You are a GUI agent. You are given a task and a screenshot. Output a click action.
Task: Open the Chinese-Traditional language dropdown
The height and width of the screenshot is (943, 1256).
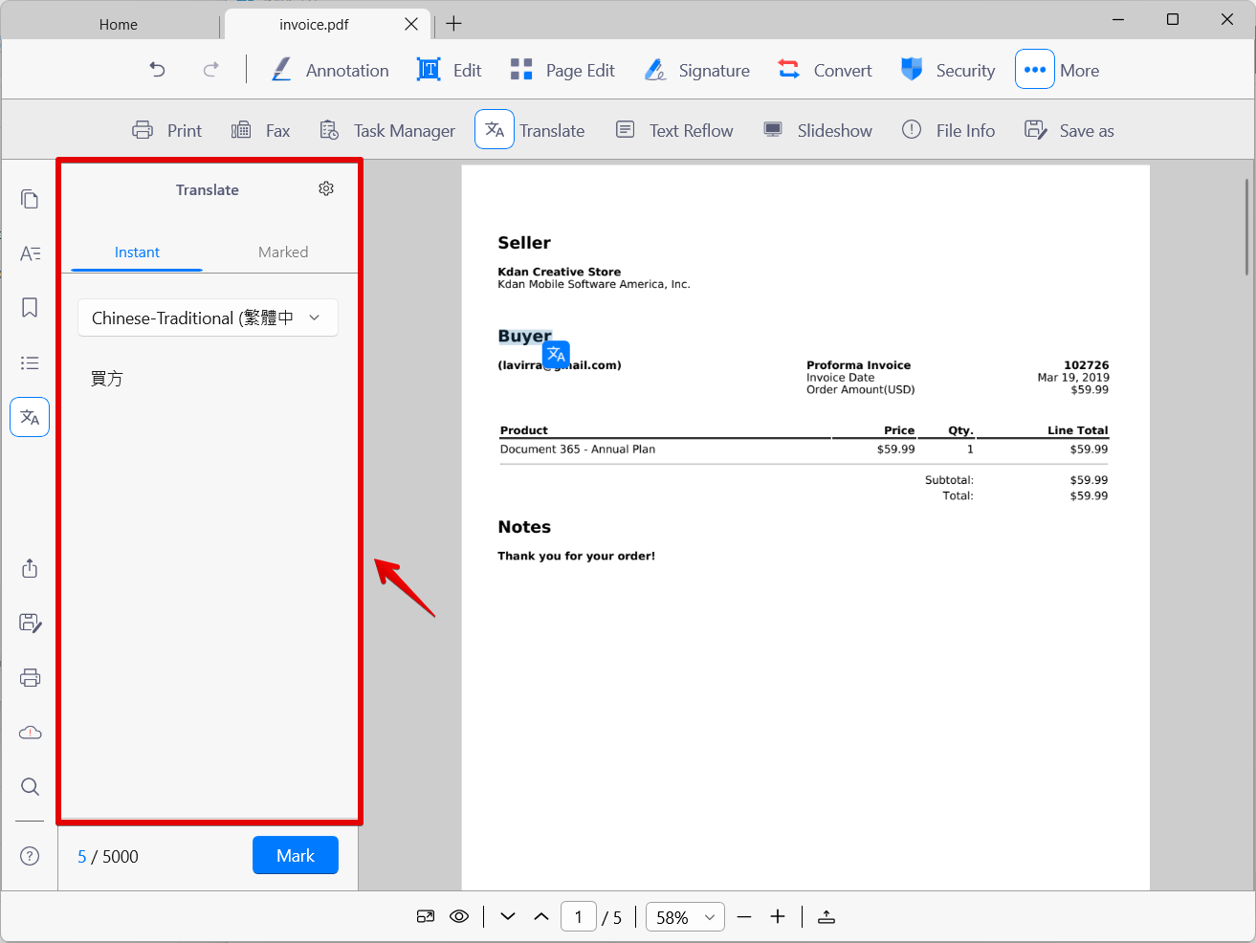click(x=208, y=318)
